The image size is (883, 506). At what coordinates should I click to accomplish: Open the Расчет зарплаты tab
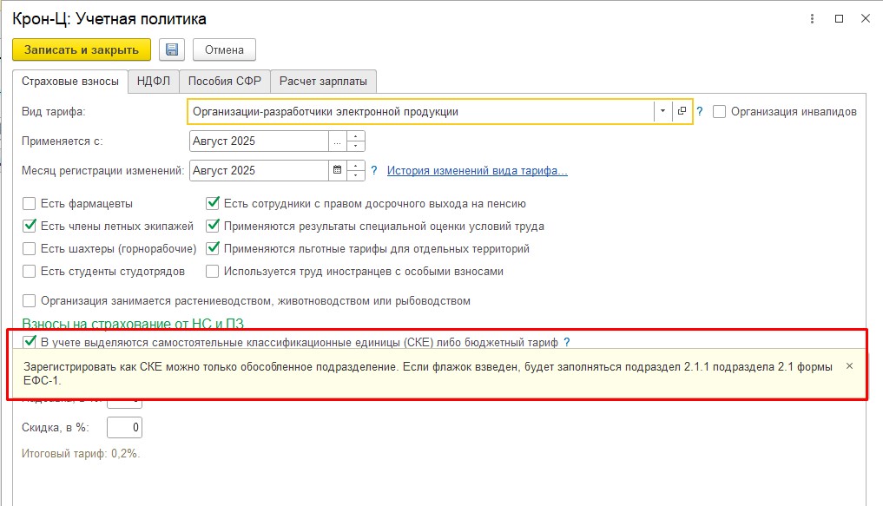point(323,82)
